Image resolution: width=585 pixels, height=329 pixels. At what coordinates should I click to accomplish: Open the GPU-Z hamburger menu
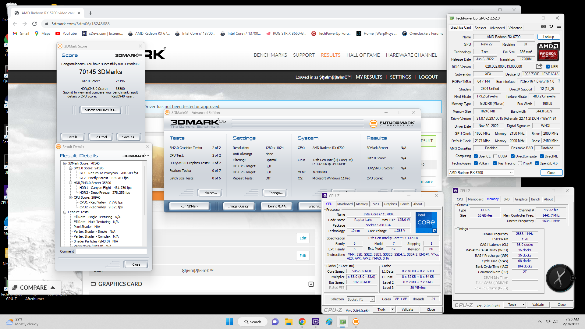pos(559,27)
